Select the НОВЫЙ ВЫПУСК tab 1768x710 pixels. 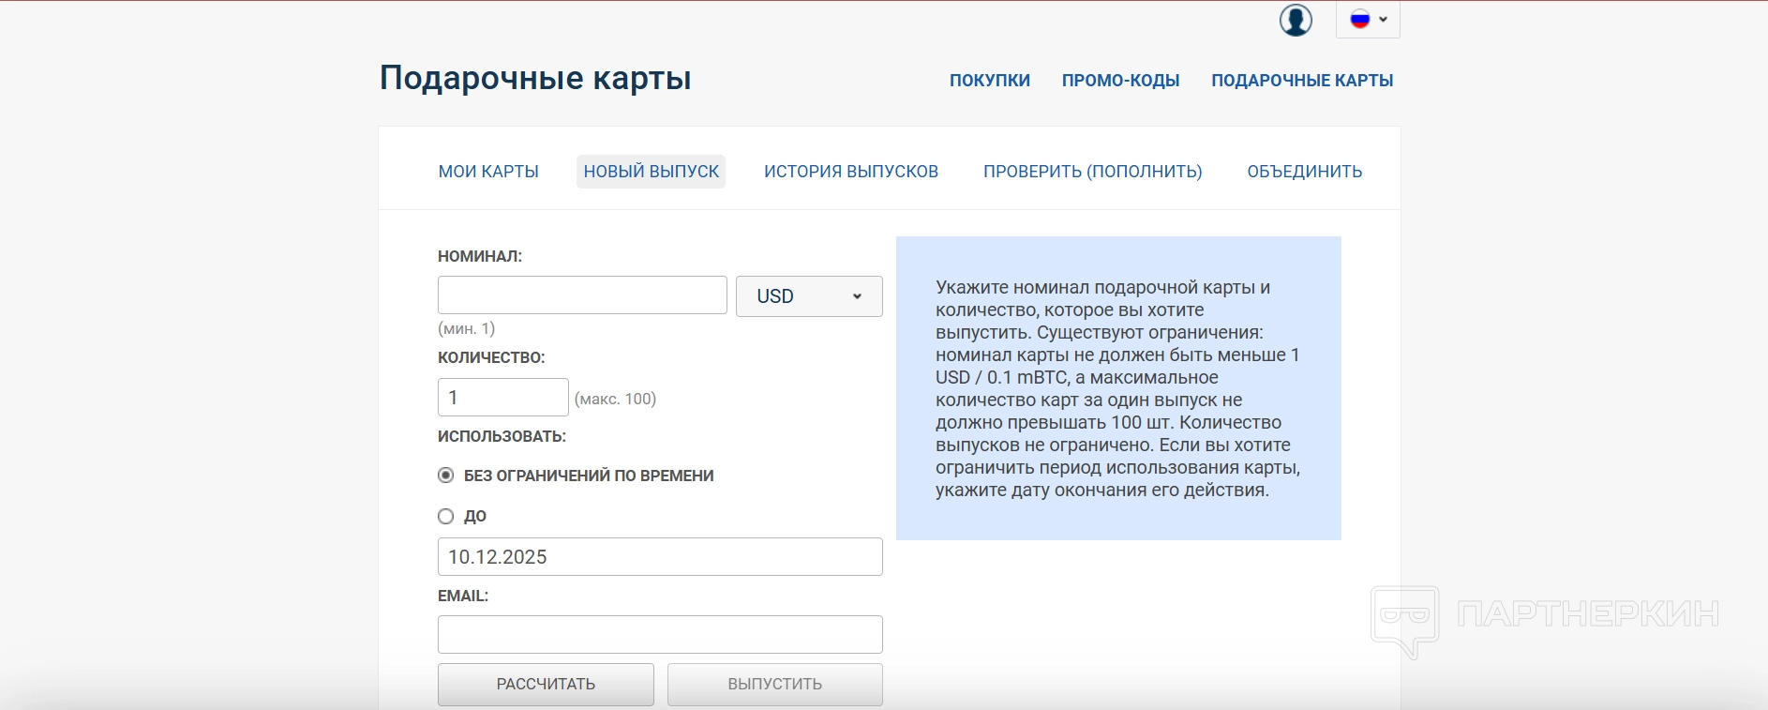pyautogui.click(x=651, y=172)
